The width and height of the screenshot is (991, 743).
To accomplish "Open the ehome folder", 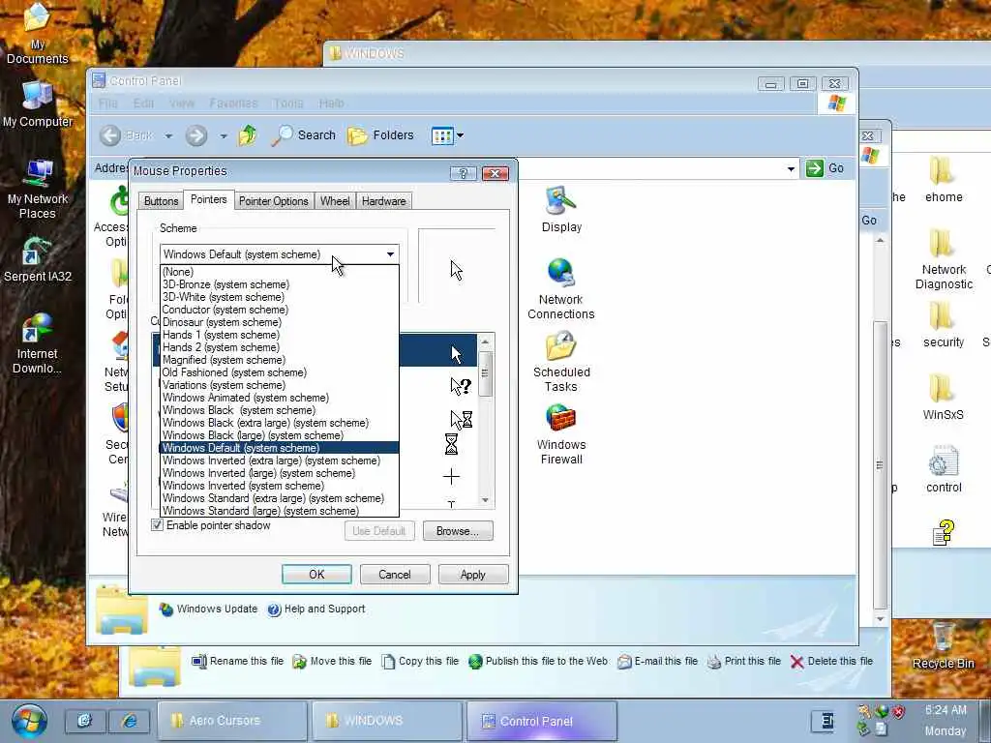I will coord(943,179).
